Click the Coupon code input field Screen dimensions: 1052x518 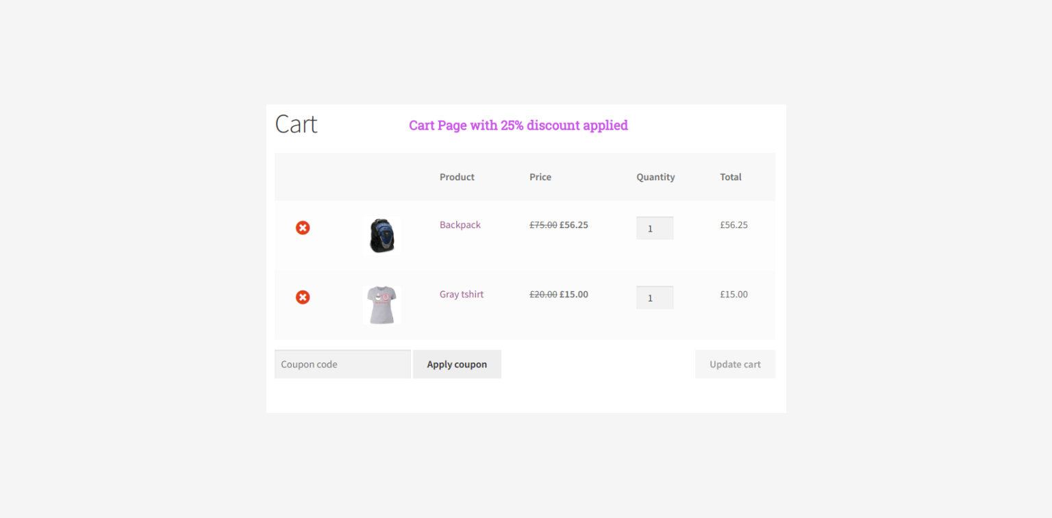coord(342,364)
